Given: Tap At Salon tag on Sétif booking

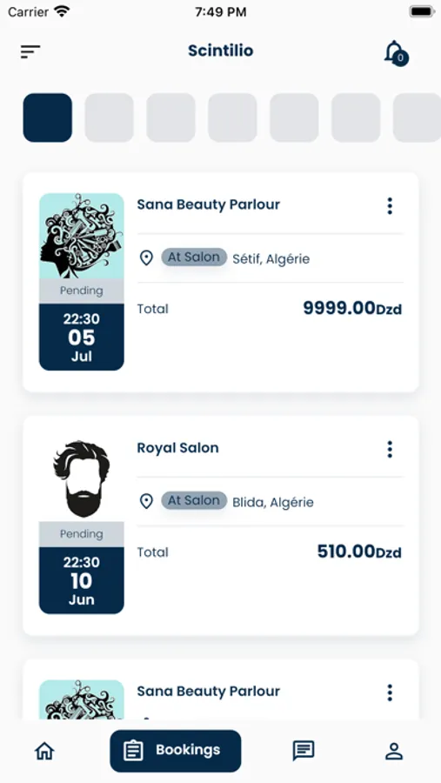Looking at the screenshot, I should point(194,258).
